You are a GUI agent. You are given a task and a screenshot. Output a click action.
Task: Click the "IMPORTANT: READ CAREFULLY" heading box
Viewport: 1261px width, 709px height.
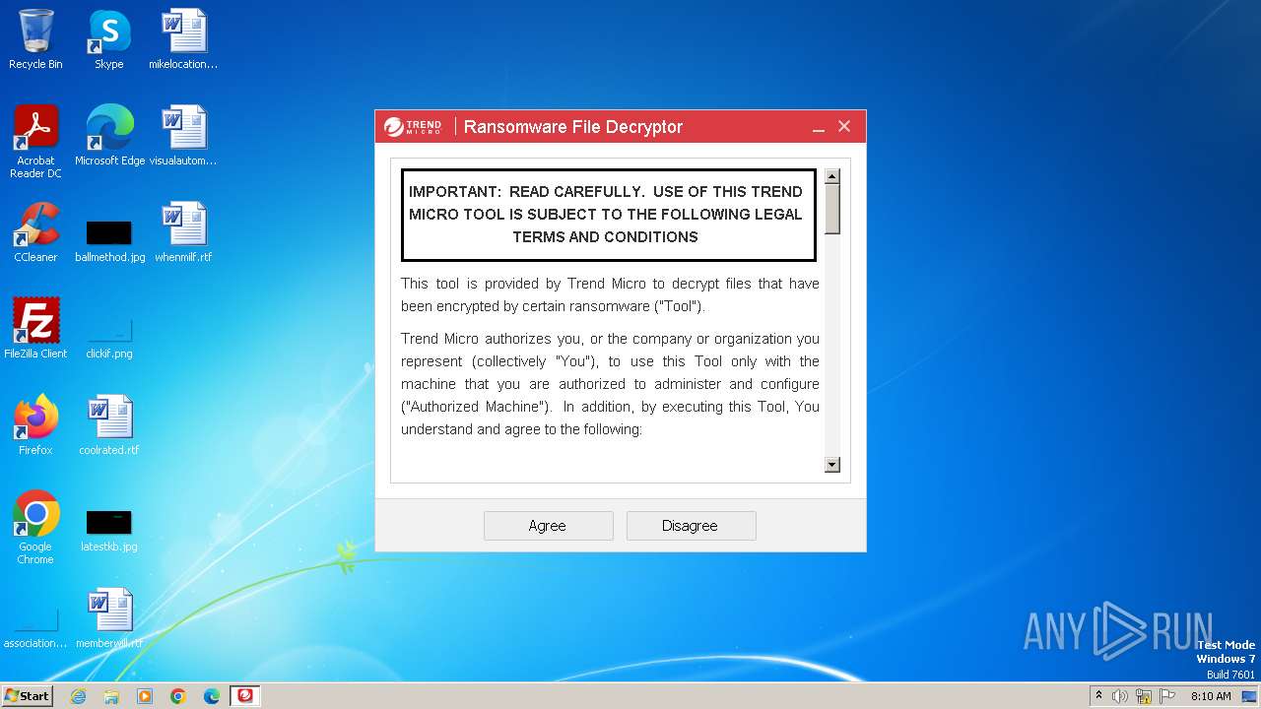[609, 215]
